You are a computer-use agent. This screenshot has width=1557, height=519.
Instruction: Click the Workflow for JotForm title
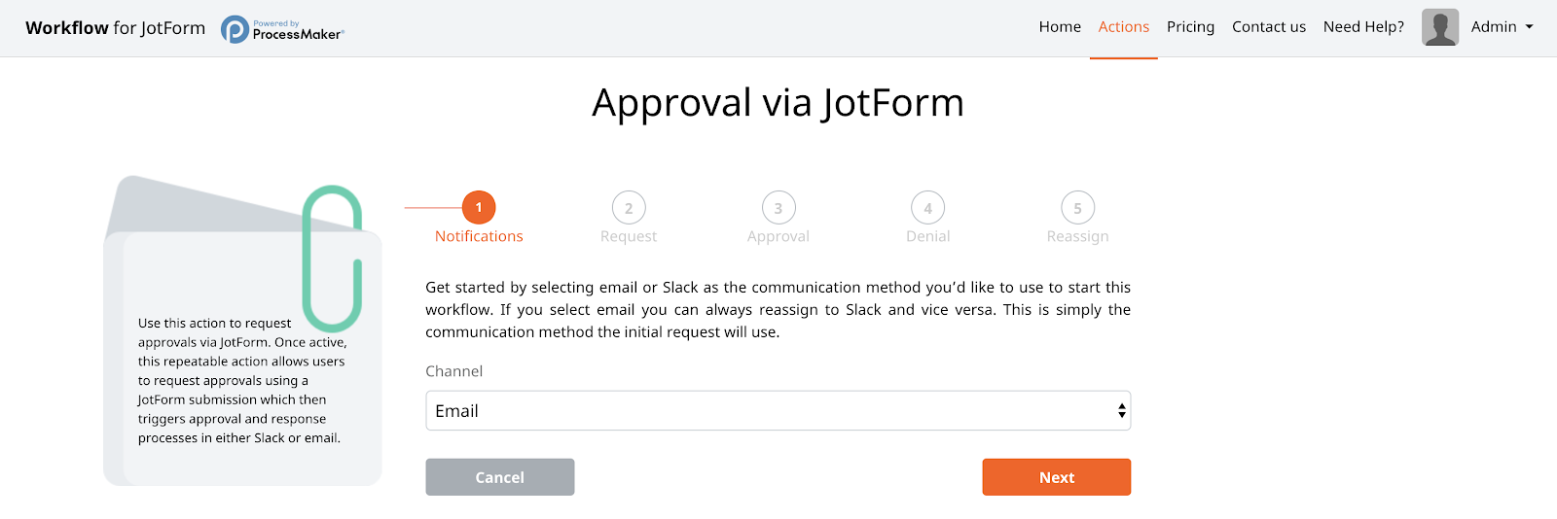click(x=115, y=28)
